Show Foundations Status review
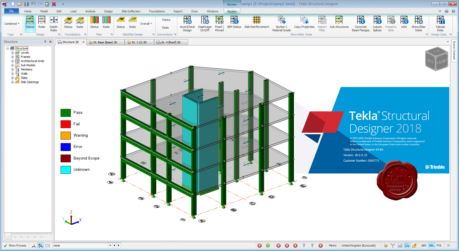This screenshot has height=251, width=459. pos(68,22)
